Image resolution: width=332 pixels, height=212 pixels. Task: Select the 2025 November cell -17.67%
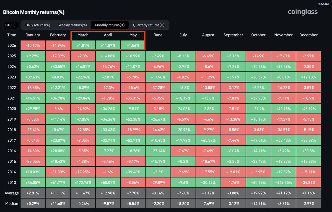click(x=283, y=56)
